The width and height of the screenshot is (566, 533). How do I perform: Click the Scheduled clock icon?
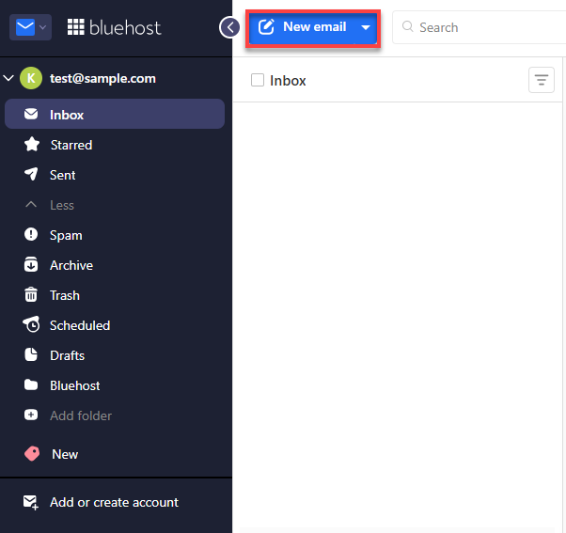(31, 324)
